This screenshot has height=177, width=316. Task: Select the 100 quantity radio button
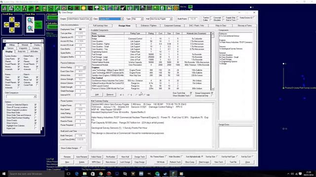coord(145,95)
